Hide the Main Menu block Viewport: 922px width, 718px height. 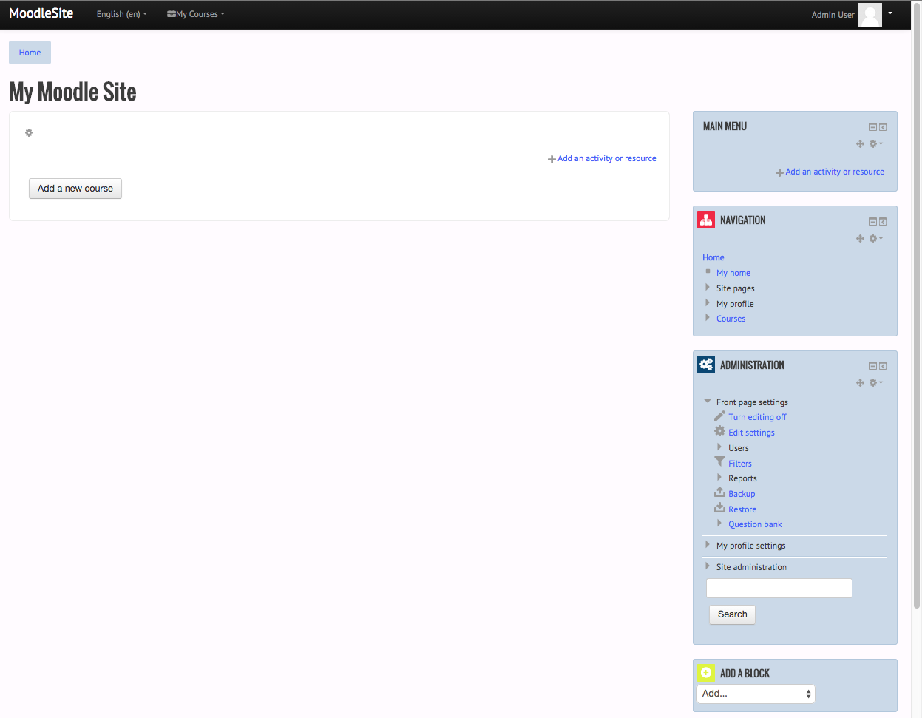[x=872, y=127]
